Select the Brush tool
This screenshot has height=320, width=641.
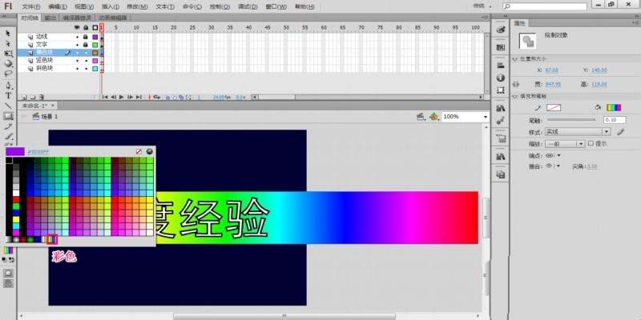(8, 136)
